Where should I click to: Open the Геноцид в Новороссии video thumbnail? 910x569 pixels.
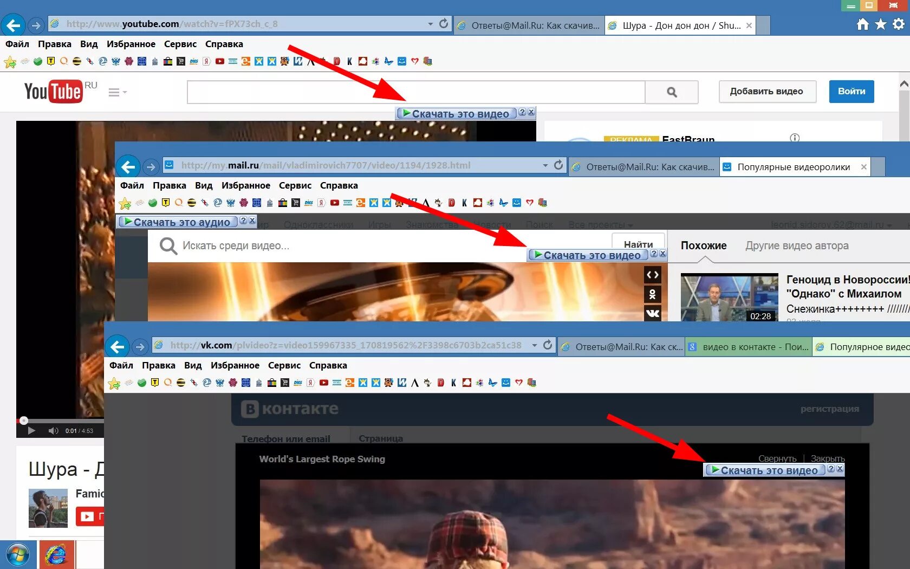pos(729,297)
